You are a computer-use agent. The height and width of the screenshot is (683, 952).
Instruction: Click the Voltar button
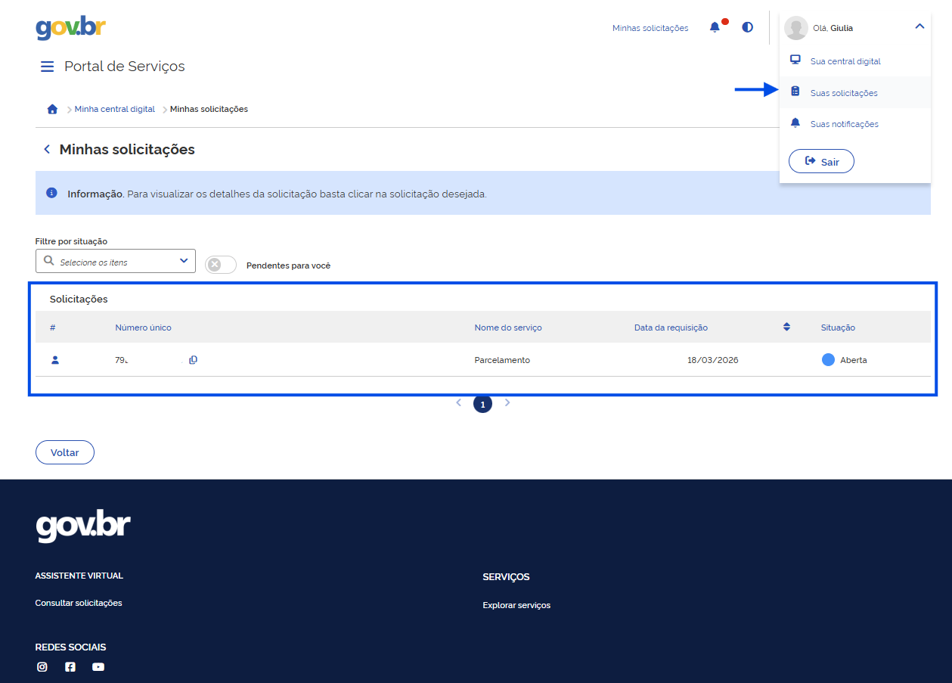pos(65,452)
